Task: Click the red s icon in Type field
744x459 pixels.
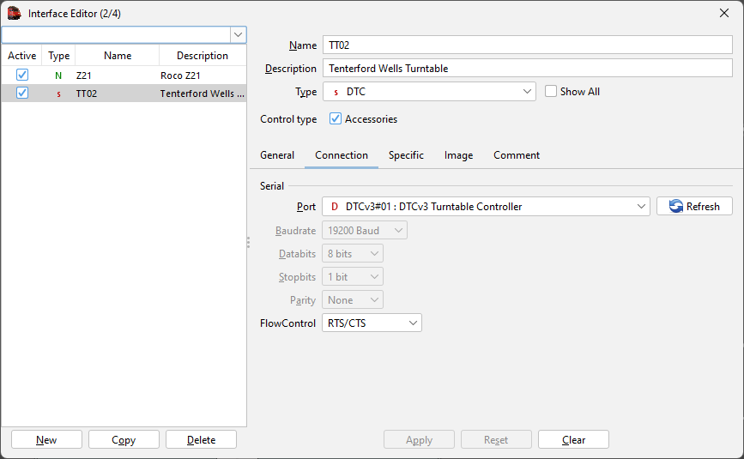Action: [335, 92]
